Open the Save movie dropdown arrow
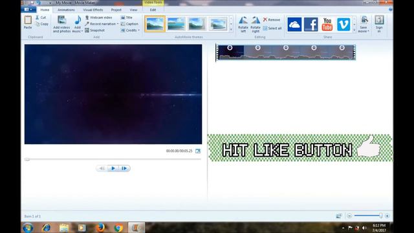Viewport: 414px width, 233px height. pyautogui.click(x=368, y=32)
